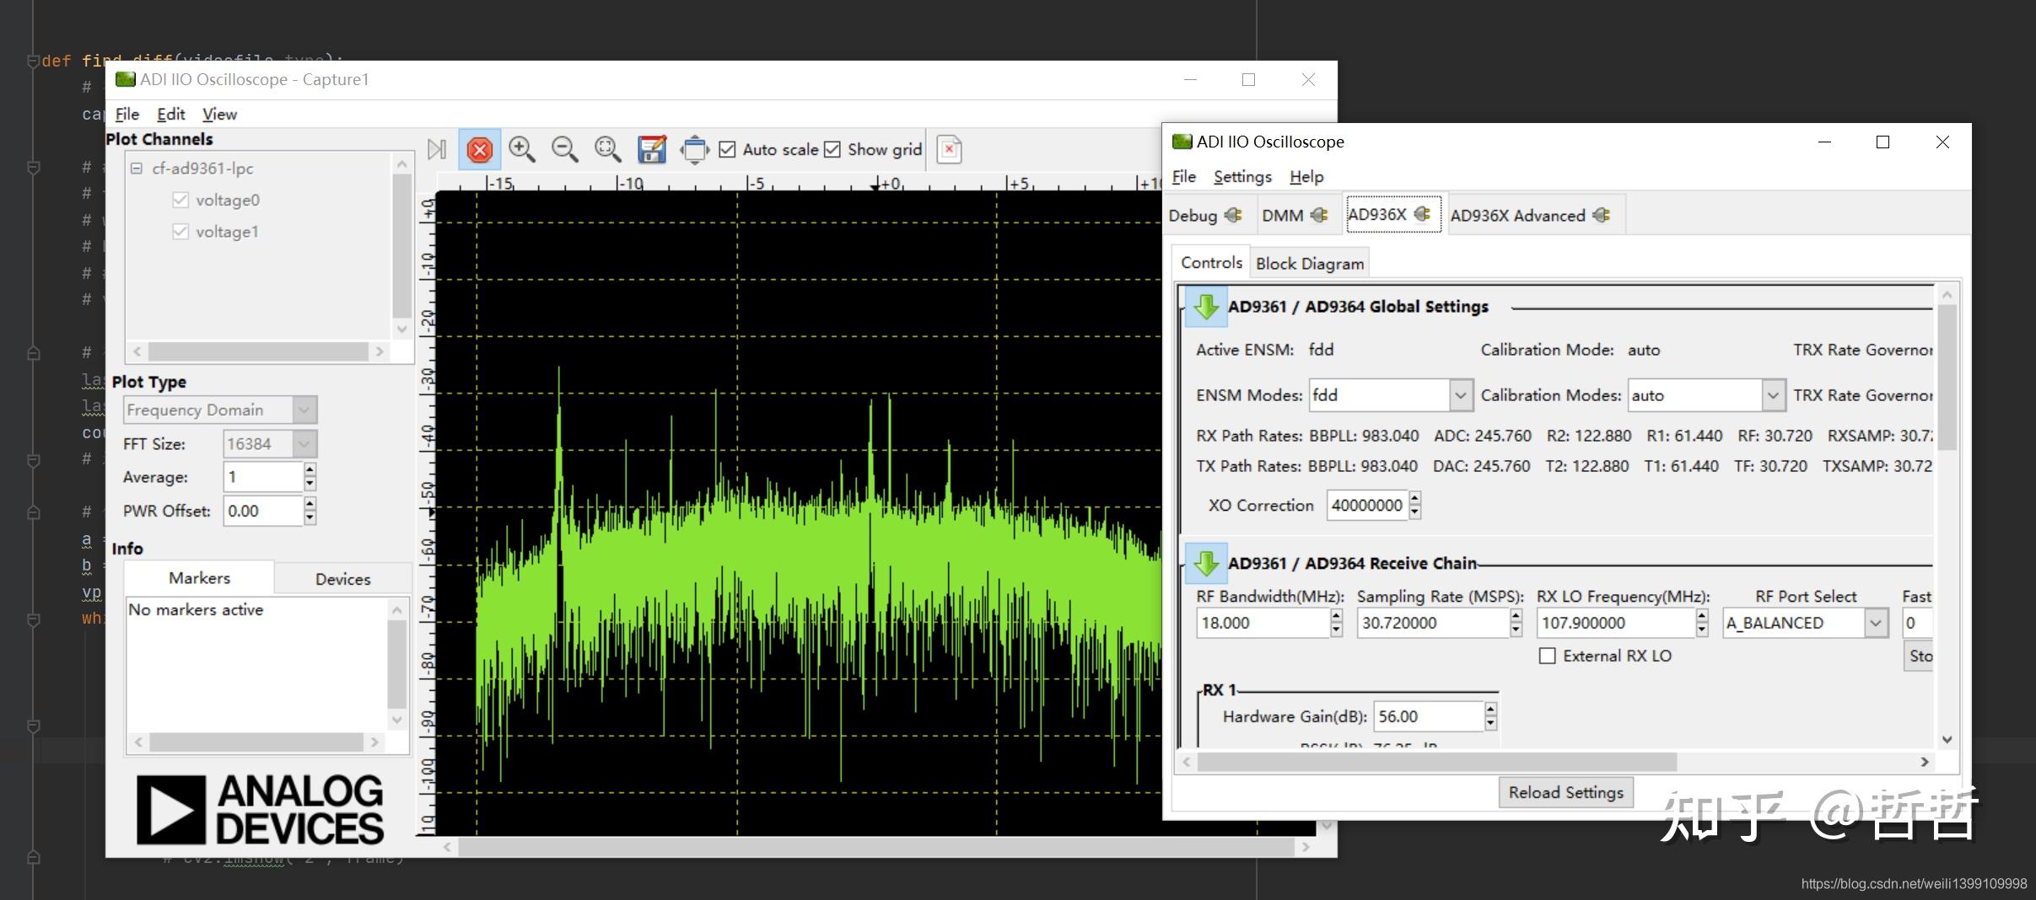2036x900 pixels.
Task: Click the zoom in magnifier icon
Action: 521,150
